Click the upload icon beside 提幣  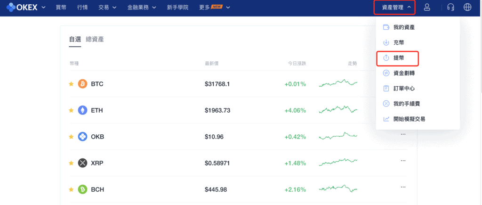(386, 58)
